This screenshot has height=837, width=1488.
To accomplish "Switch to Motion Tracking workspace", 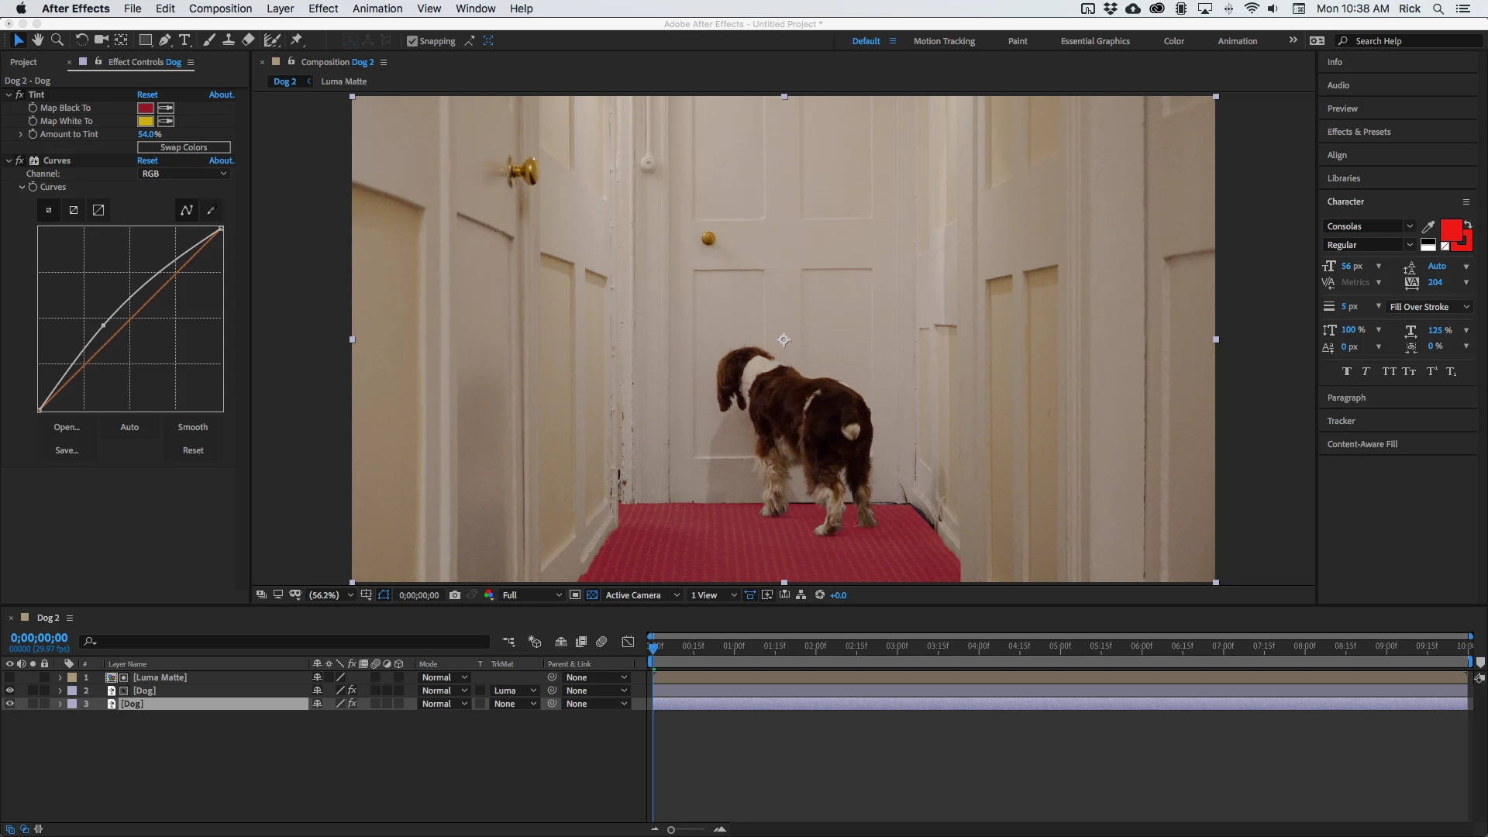I will (943, 41).
